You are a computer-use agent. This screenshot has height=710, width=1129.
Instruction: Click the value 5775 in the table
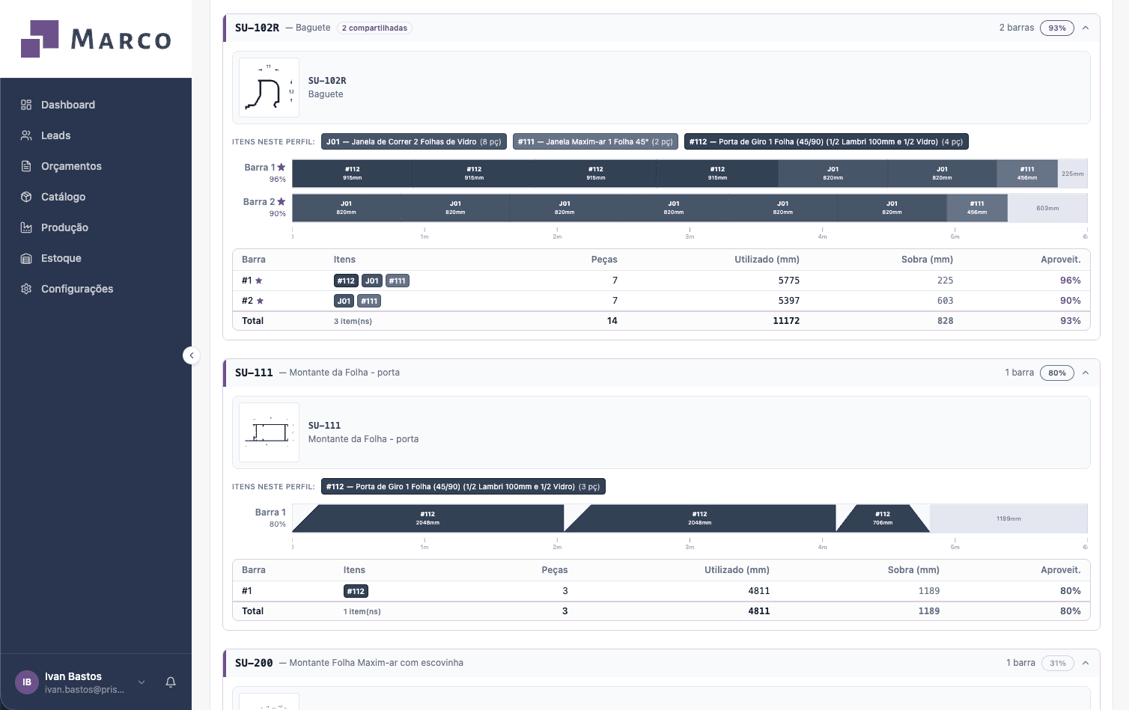coord(789,281)
